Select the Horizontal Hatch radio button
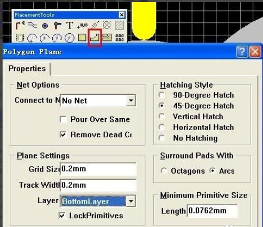263x227 pixels. point(162,127)
